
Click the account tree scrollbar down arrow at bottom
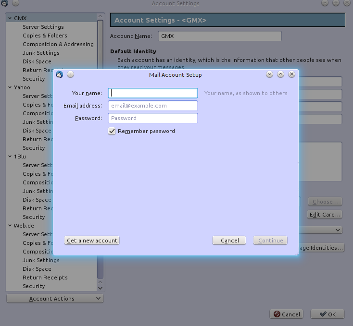(x=101, y=288)
